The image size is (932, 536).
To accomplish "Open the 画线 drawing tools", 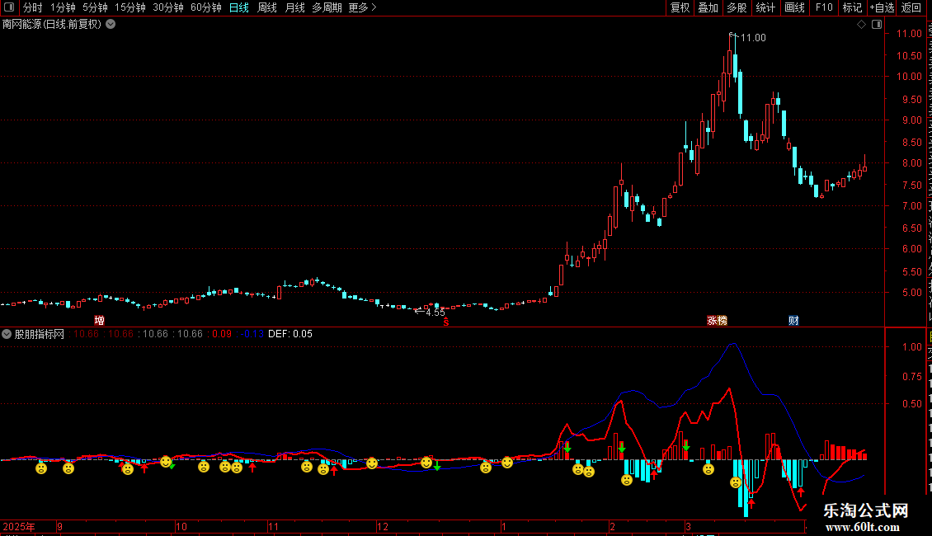I will tap(794, 7).
